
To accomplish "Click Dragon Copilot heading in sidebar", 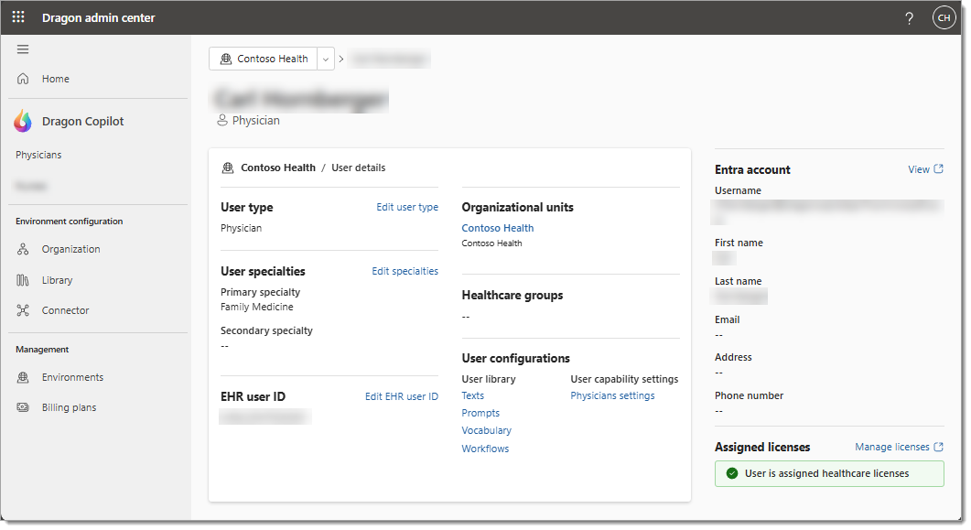I will pos(82,122).
